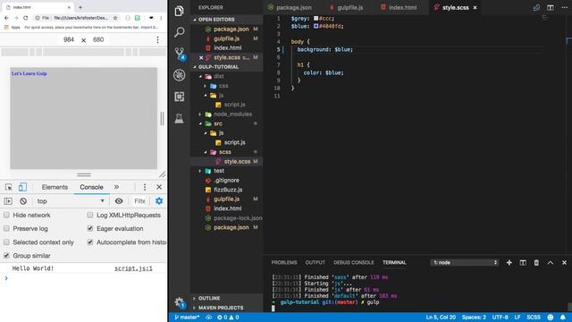
Task: Enable Log XMLHttpRequests checkbox
Action: click(x=90, y=215)
